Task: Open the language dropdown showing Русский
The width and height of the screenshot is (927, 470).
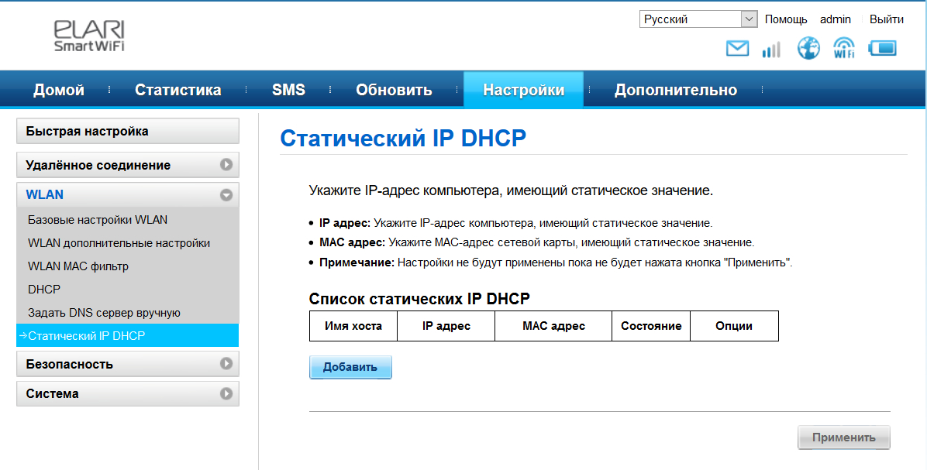Action: pos(698,19)
